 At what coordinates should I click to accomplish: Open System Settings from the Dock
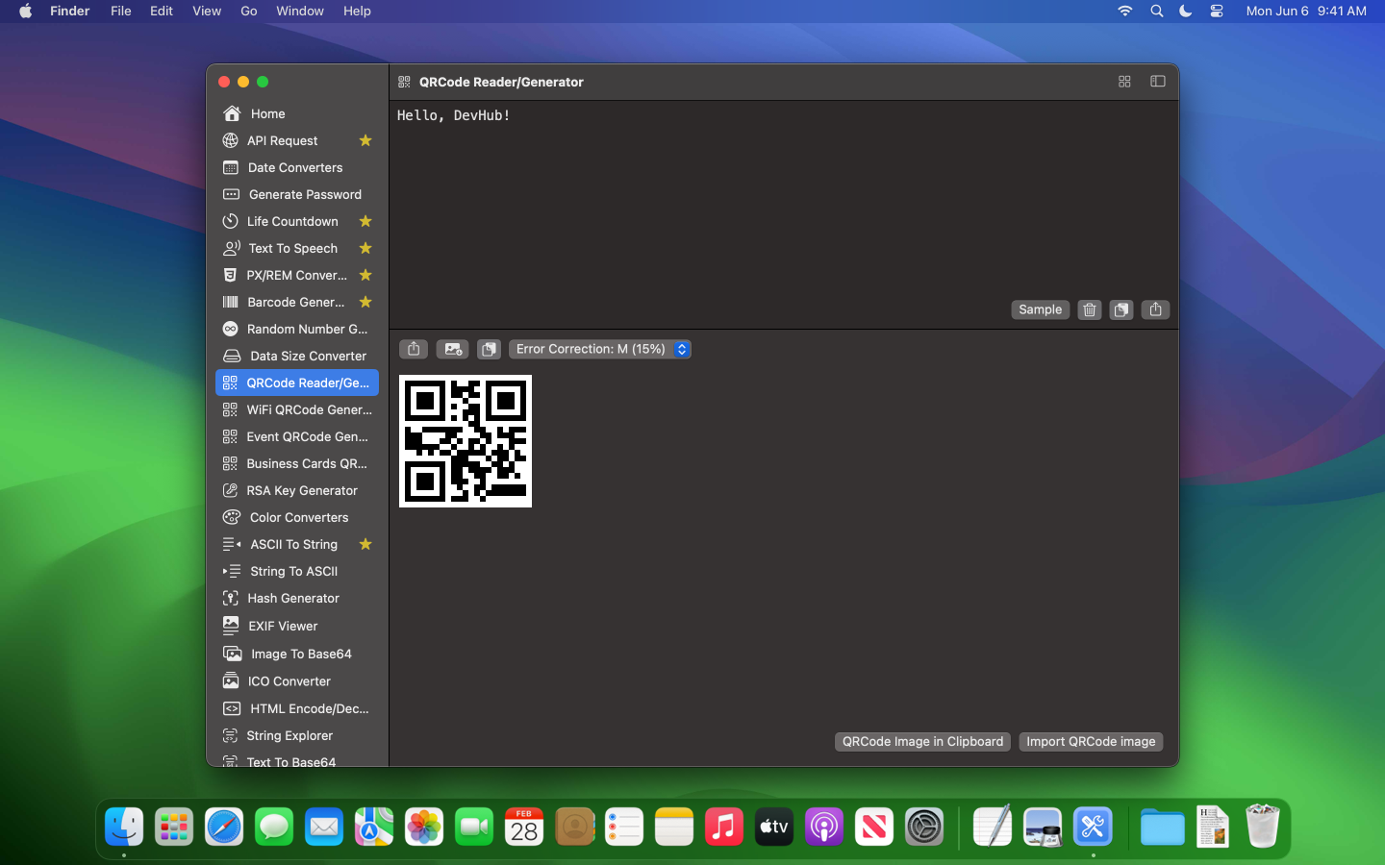924,827
